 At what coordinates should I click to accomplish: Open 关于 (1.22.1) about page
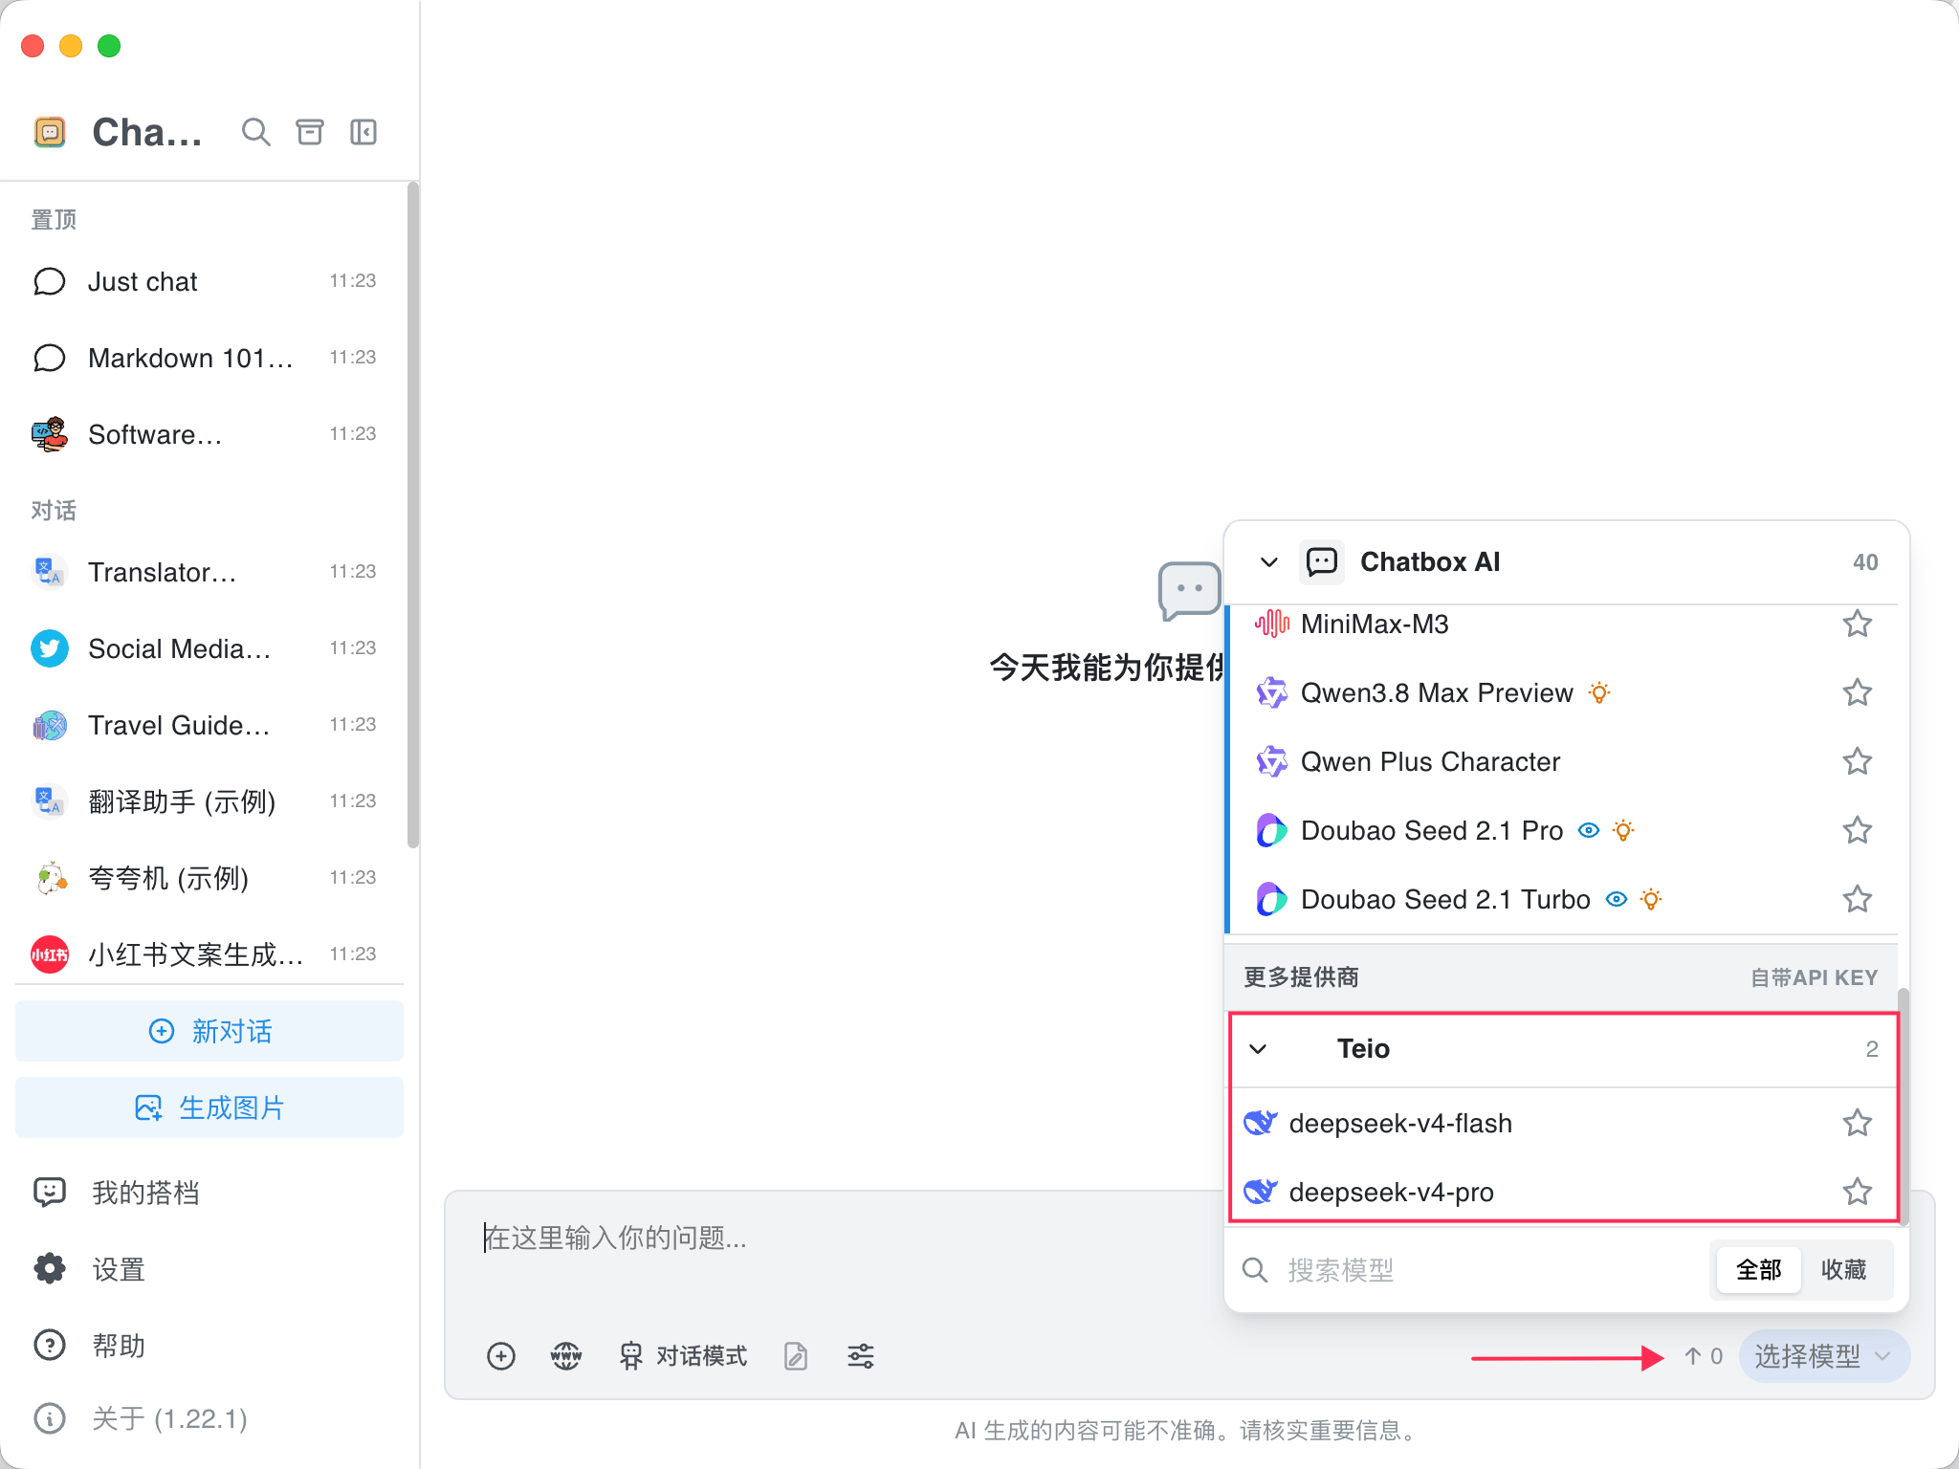(x=209, y=1418)
